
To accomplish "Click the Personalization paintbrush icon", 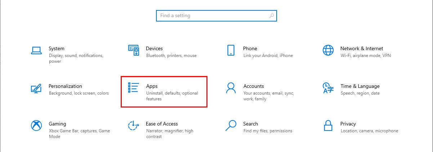I will click(x=36, y=88).
